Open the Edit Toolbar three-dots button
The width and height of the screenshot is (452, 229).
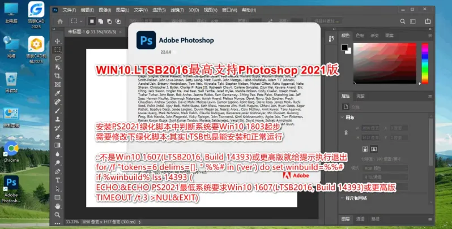(x=57, y=223)
